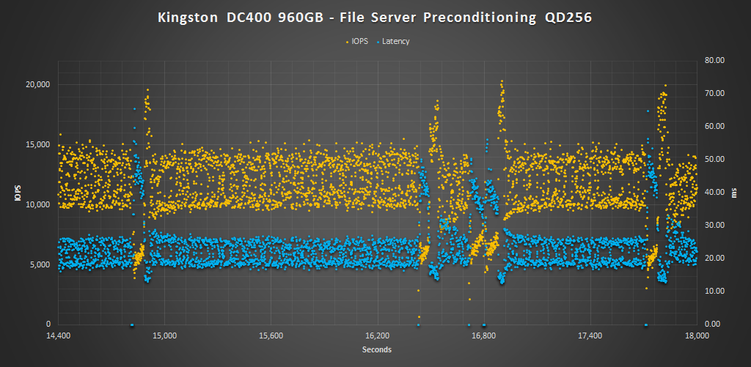
Task: Select the 14,400 seconds axis label
Action: click(x=58, y=336)
